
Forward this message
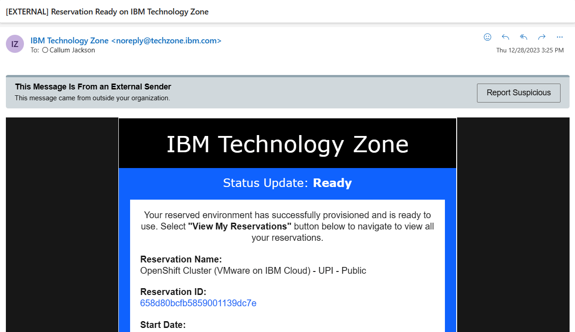[x=541, y=37]
